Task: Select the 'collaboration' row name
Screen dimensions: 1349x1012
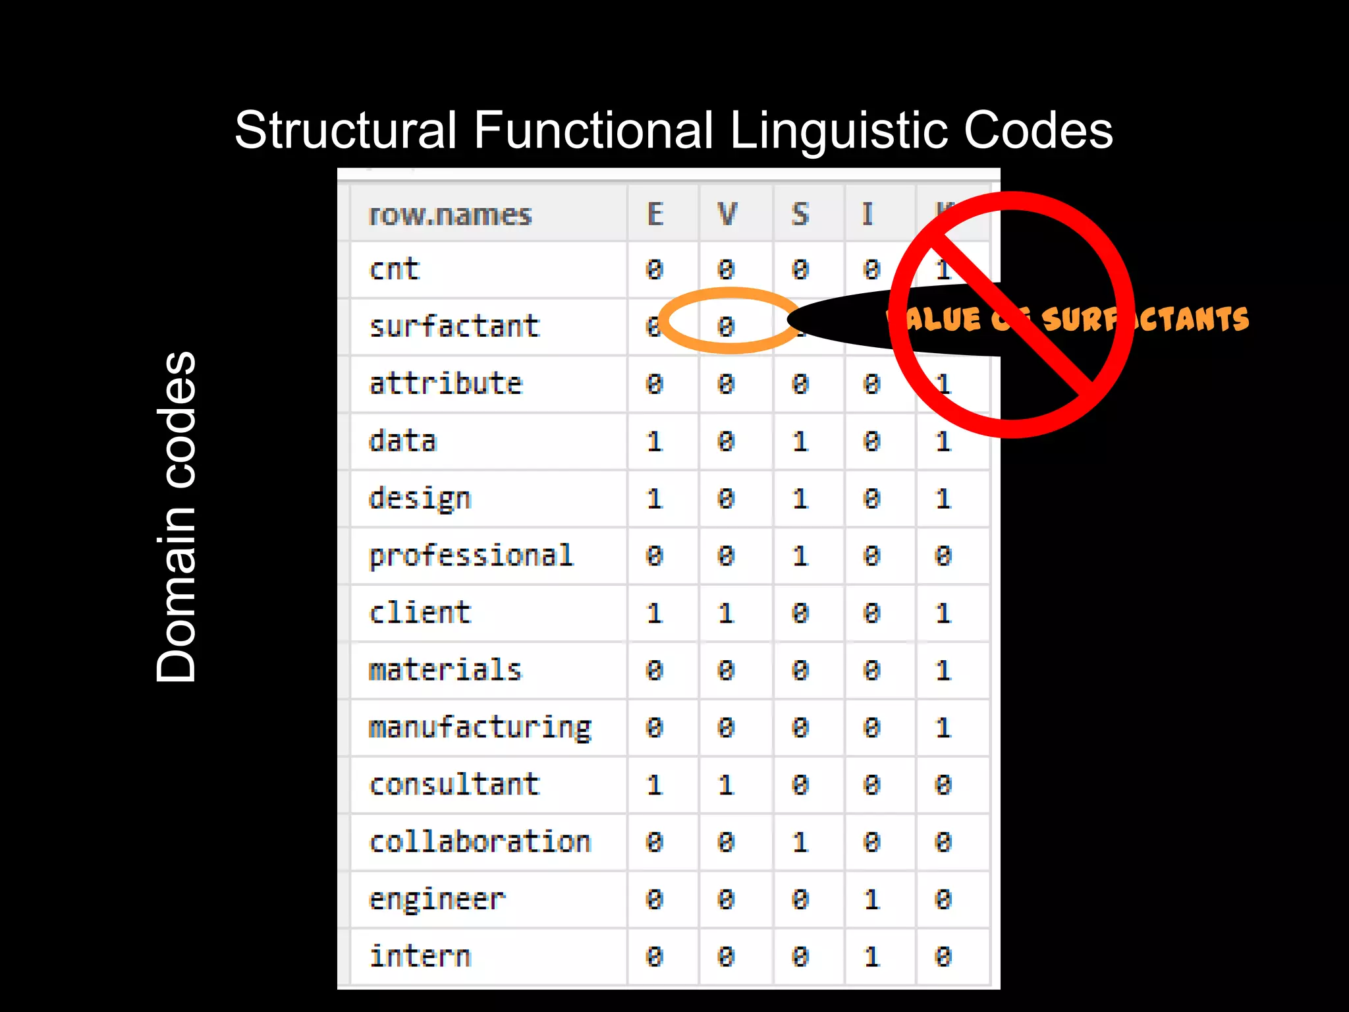Action: click(x=480, y=842)
